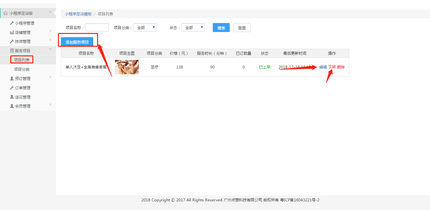The image size is (430, 210).
Task: Click into the 项目名称 text field
Action: point(97,28)
